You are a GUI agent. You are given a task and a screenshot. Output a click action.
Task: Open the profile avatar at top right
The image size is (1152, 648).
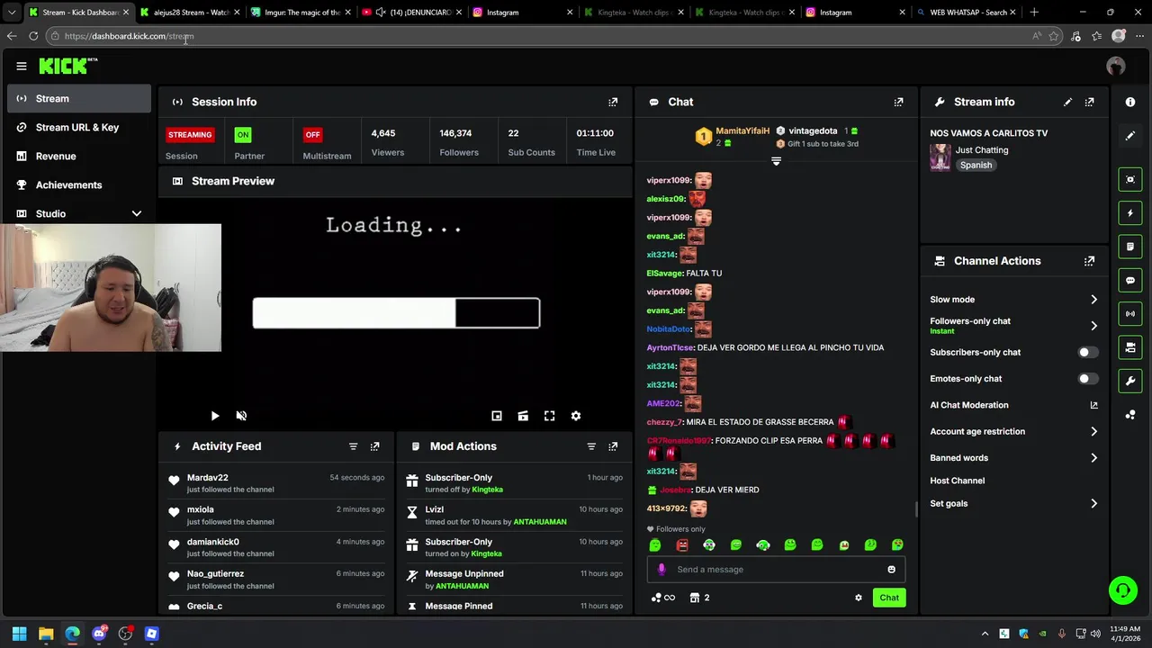coord(1116,66)
